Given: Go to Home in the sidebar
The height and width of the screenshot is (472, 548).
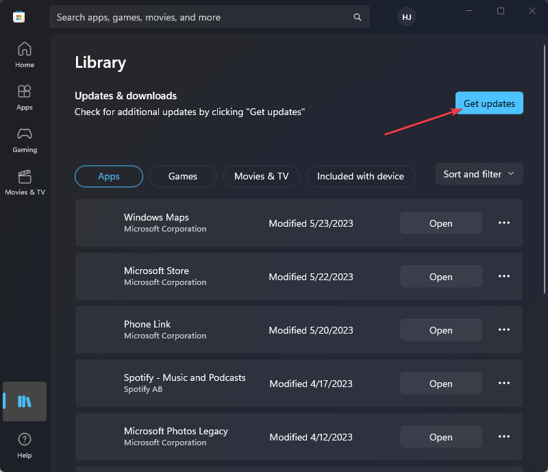Looking at the screenshot, I should point(25,55).
